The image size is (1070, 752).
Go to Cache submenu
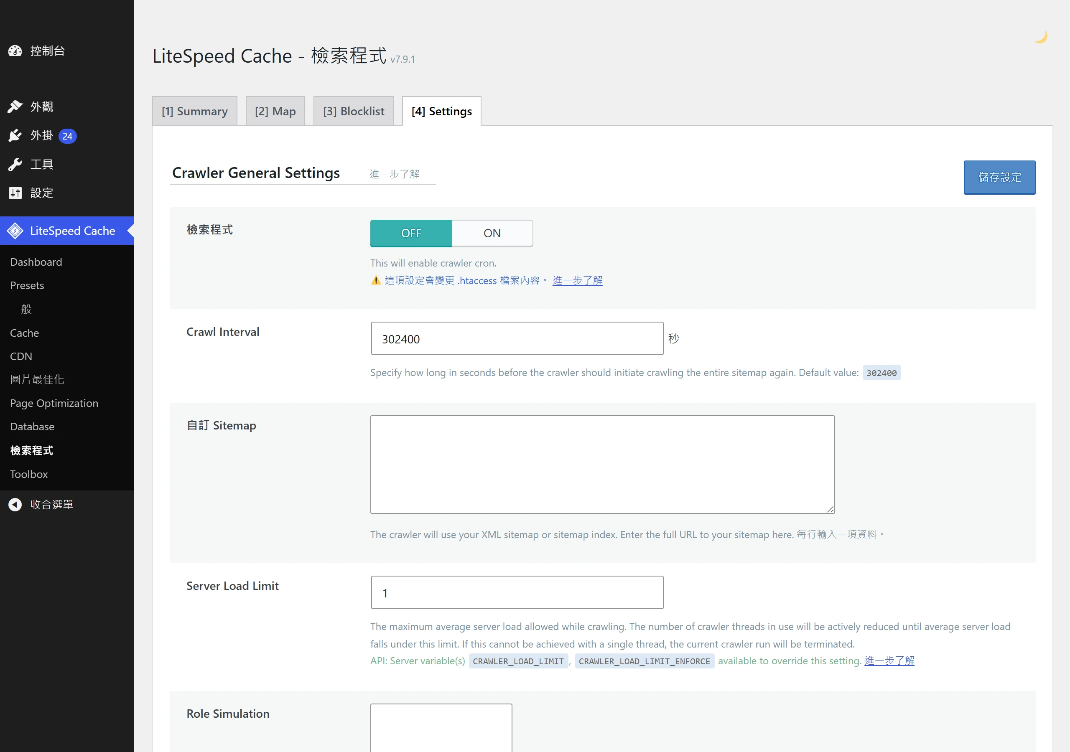pos(25,333)
